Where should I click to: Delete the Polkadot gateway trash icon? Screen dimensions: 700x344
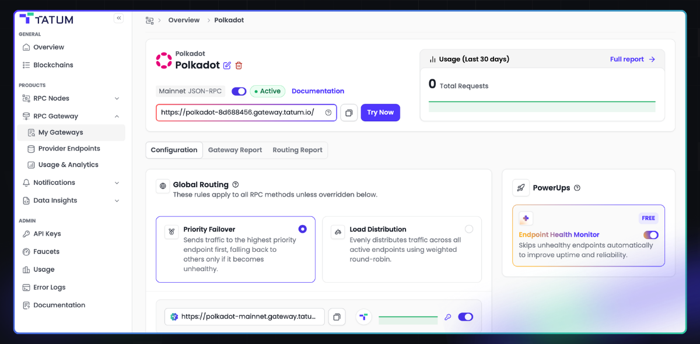[239, 65]
